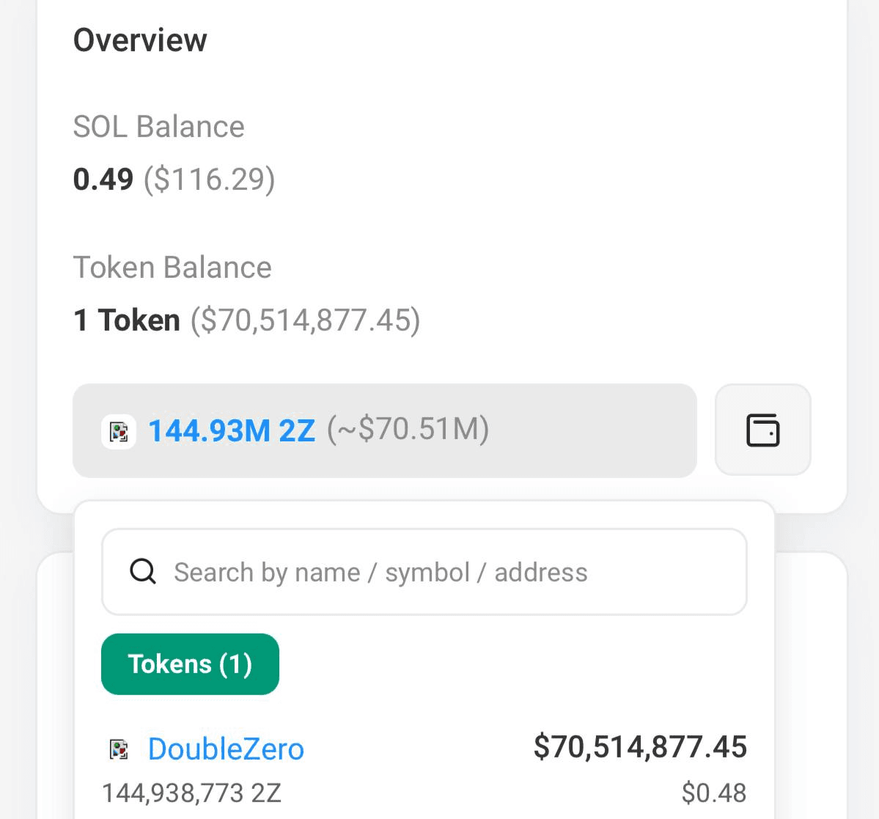This screenshot has height=819, width=879.
Task: Click the DoubleZero token logo in the list
Action: (119, 749)
